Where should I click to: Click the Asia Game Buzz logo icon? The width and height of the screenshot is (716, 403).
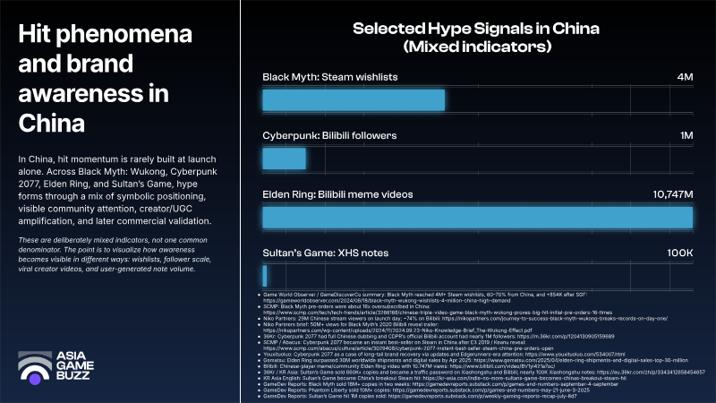point(35,367)
